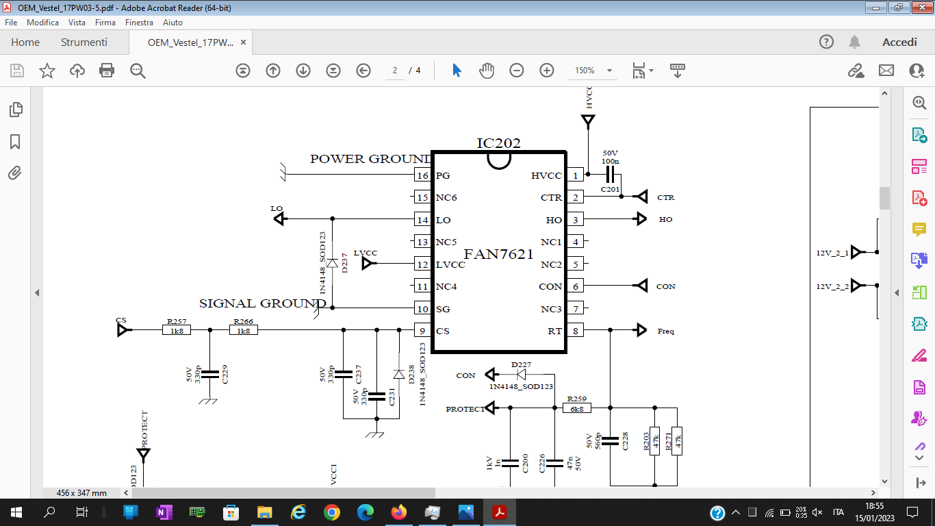Expand the left navigation pane arrow

[x=37, y=292]
